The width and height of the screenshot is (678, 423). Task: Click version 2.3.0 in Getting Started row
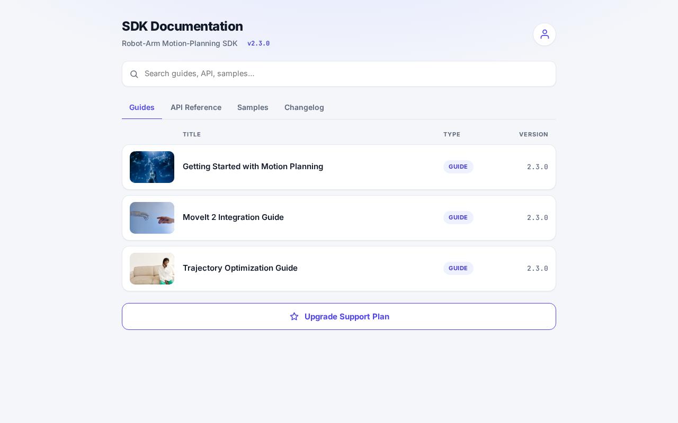click(x=538, y=167)
